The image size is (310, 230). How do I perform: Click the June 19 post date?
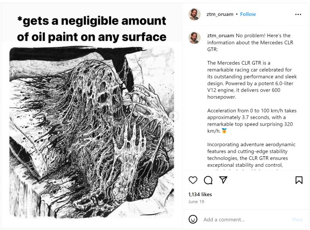tap(196, 202)
